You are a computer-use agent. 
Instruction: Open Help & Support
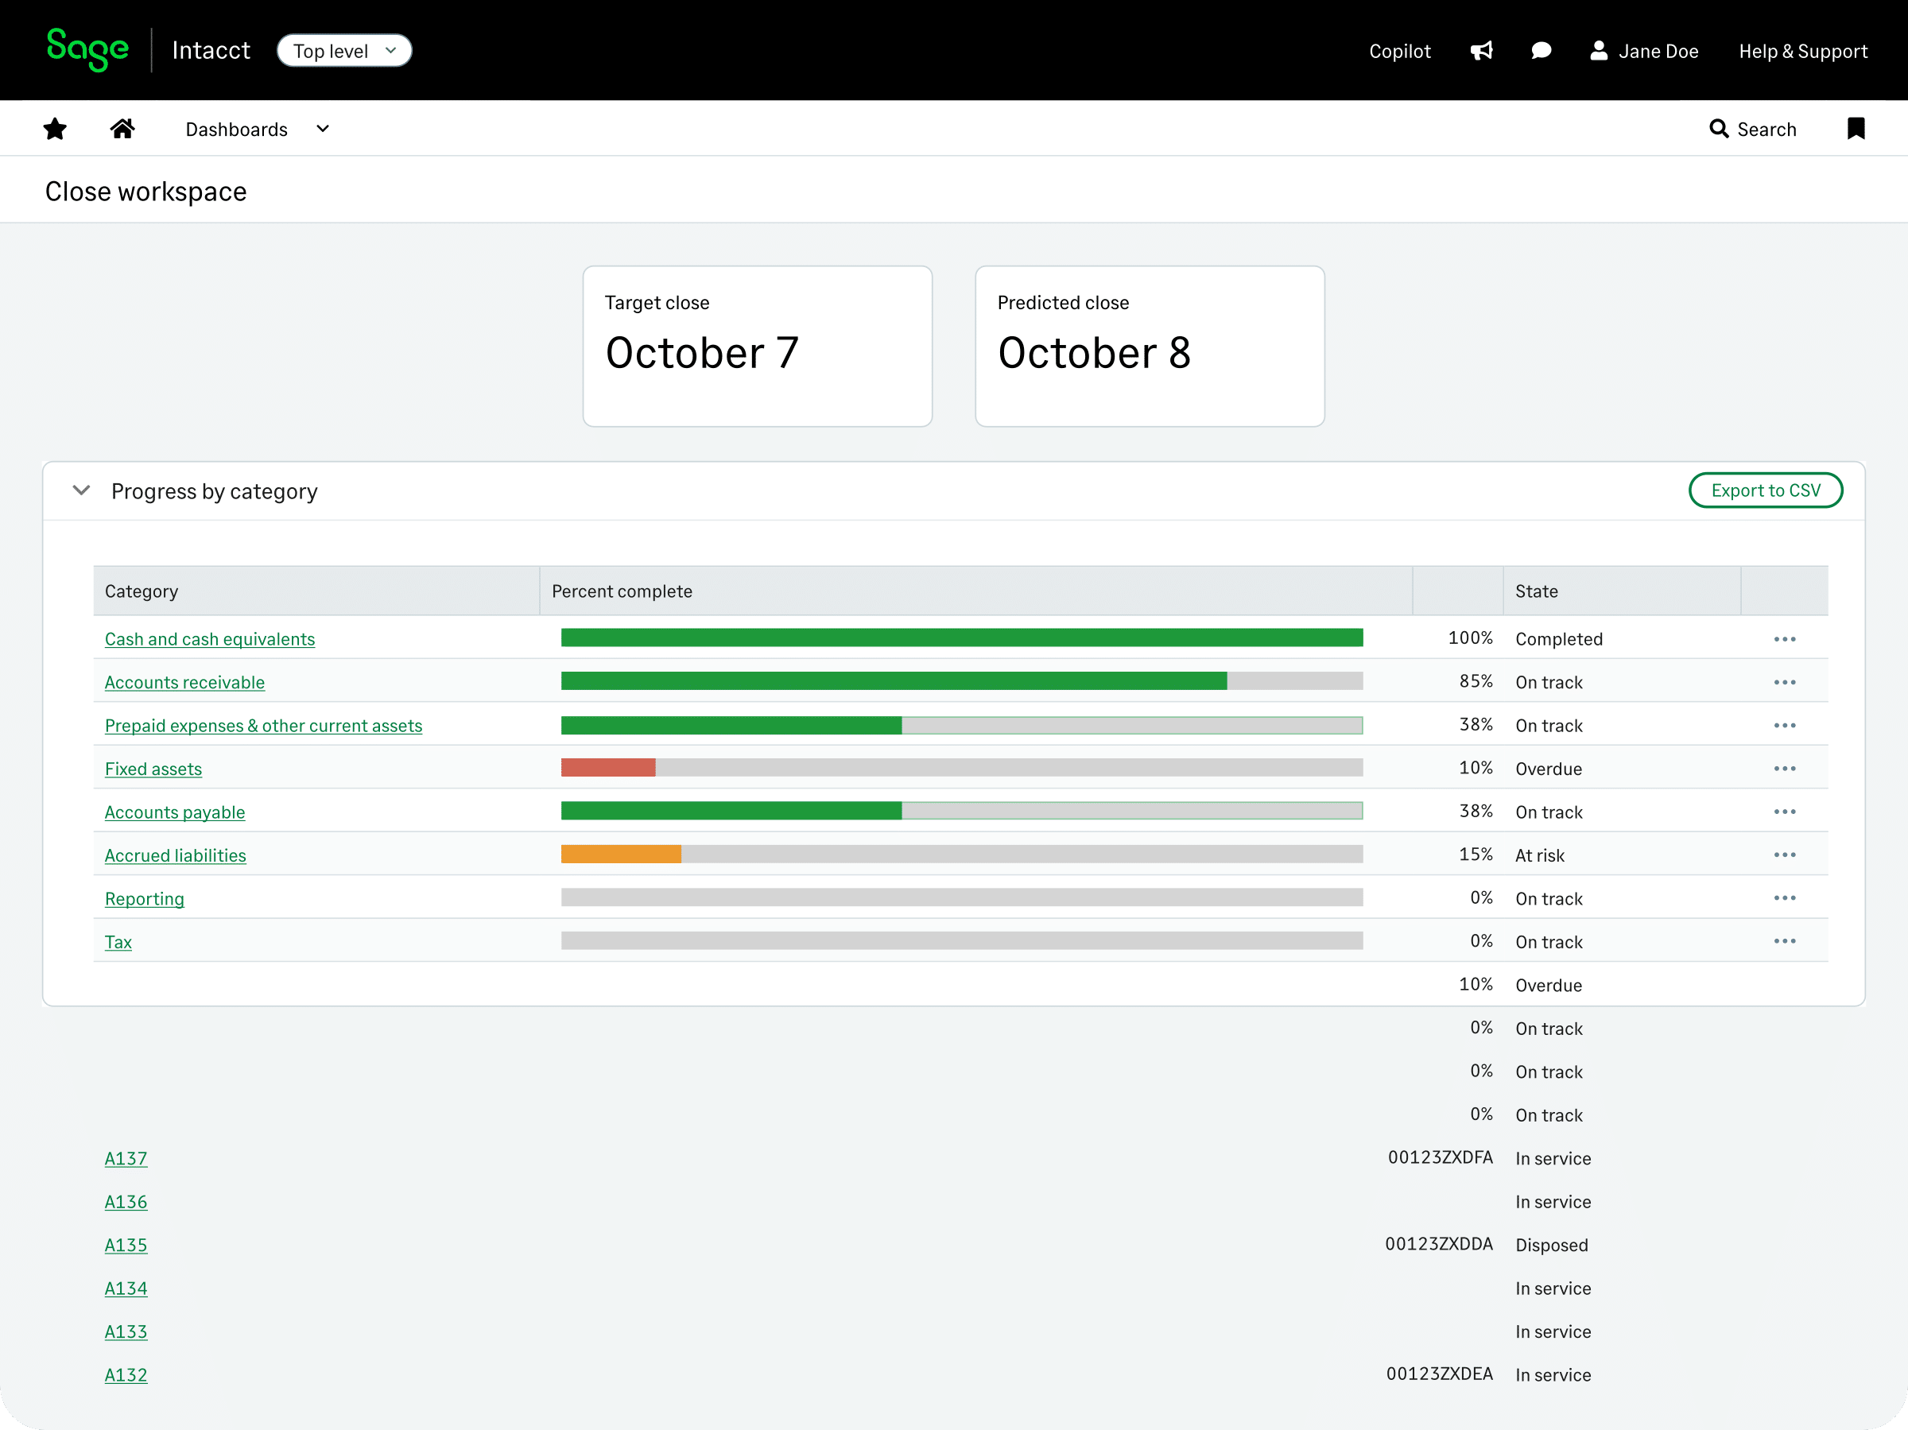click(x=1803, y=51)
